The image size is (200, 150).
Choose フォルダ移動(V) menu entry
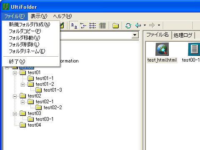point(31,38)
